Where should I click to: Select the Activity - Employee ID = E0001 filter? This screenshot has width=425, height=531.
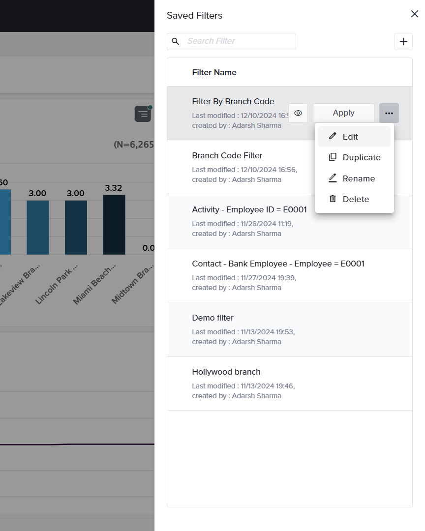click(249, 210)
